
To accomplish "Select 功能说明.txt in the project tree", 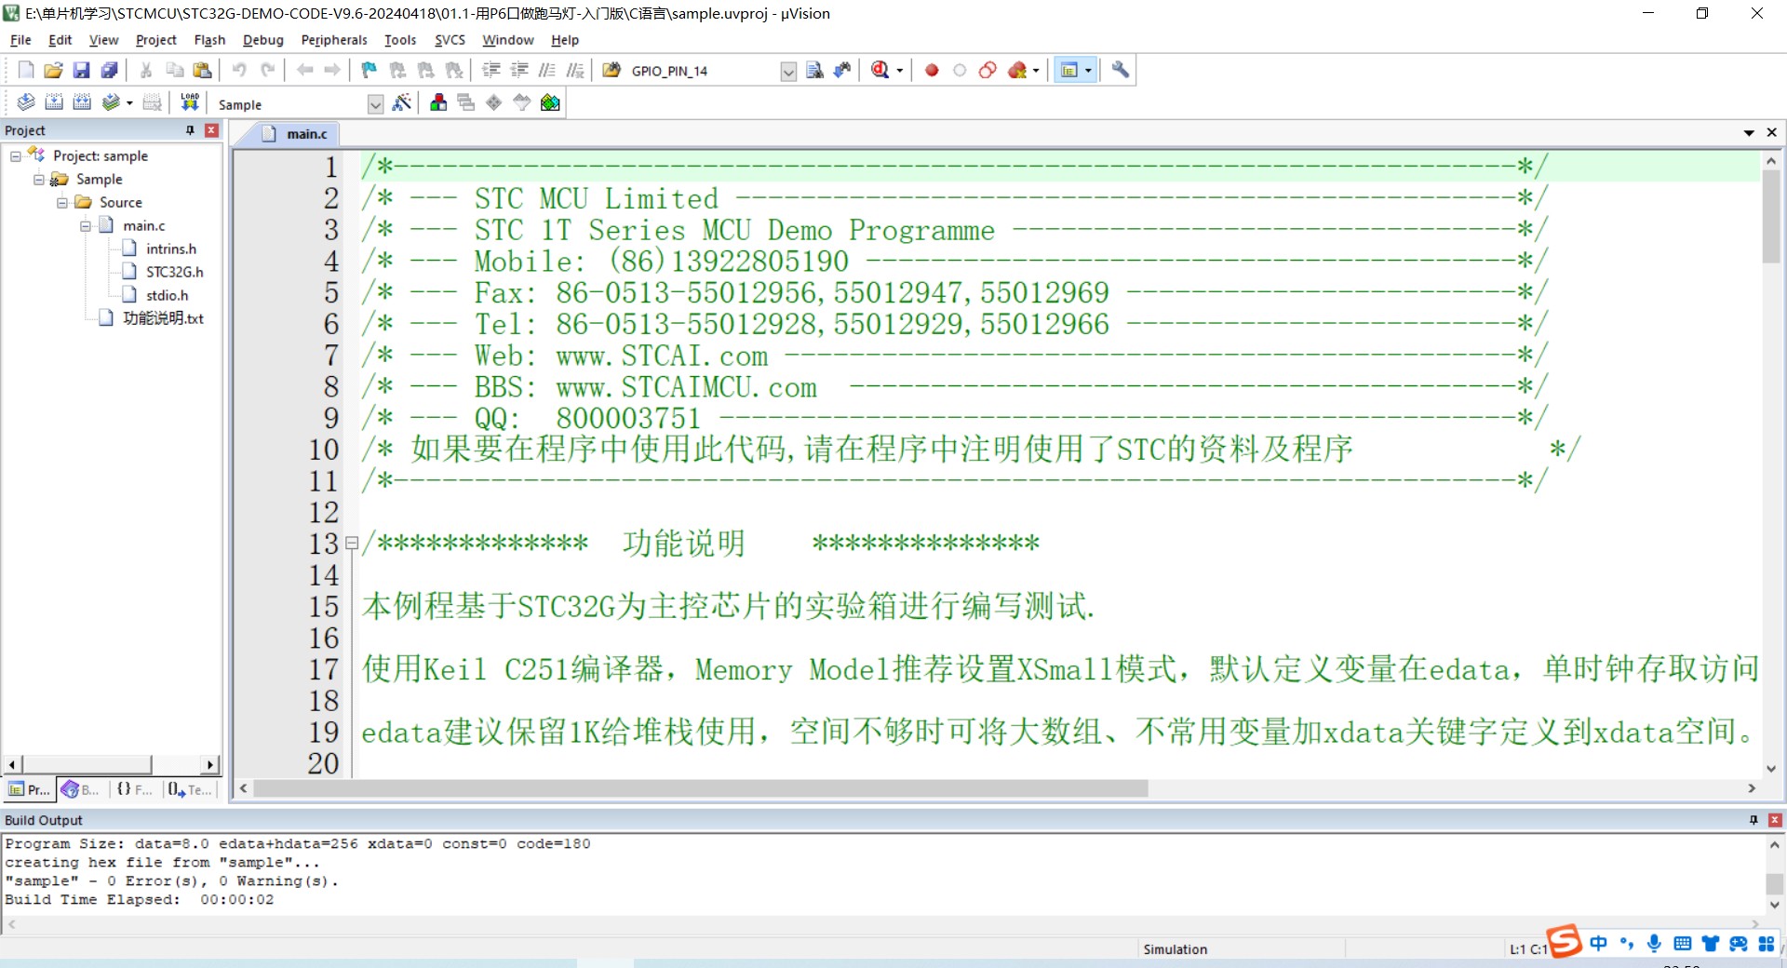I will (x=163, y=318).
